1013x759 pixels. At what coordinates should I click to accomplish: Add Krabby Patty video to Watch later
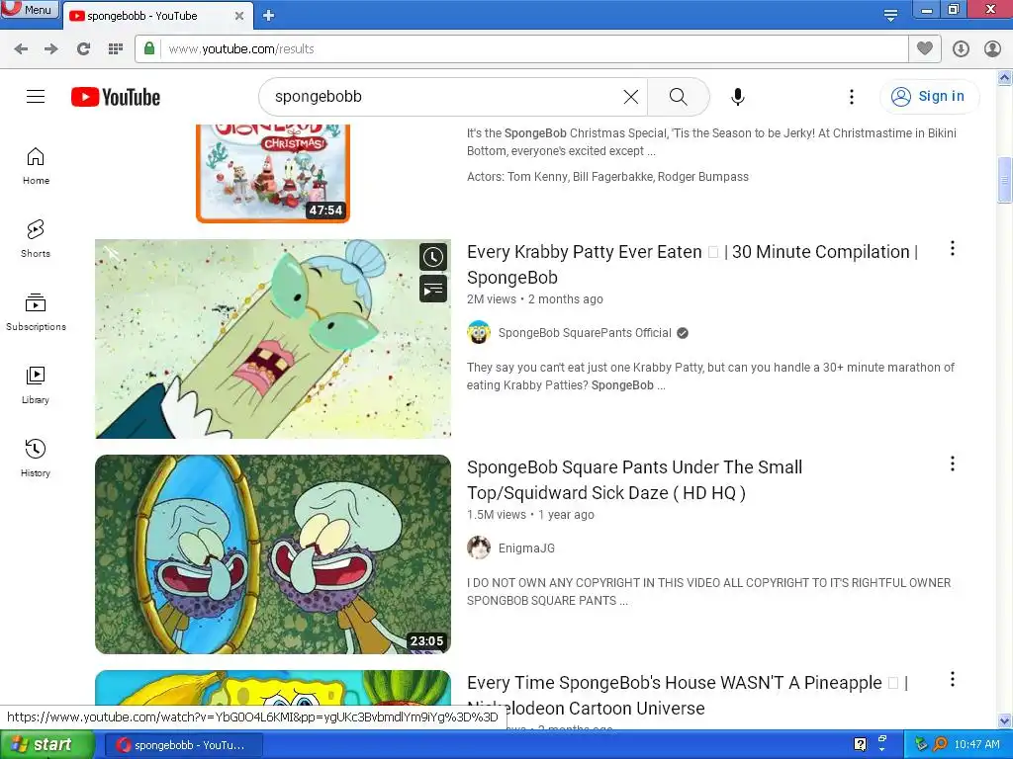[x=433, y=257]
